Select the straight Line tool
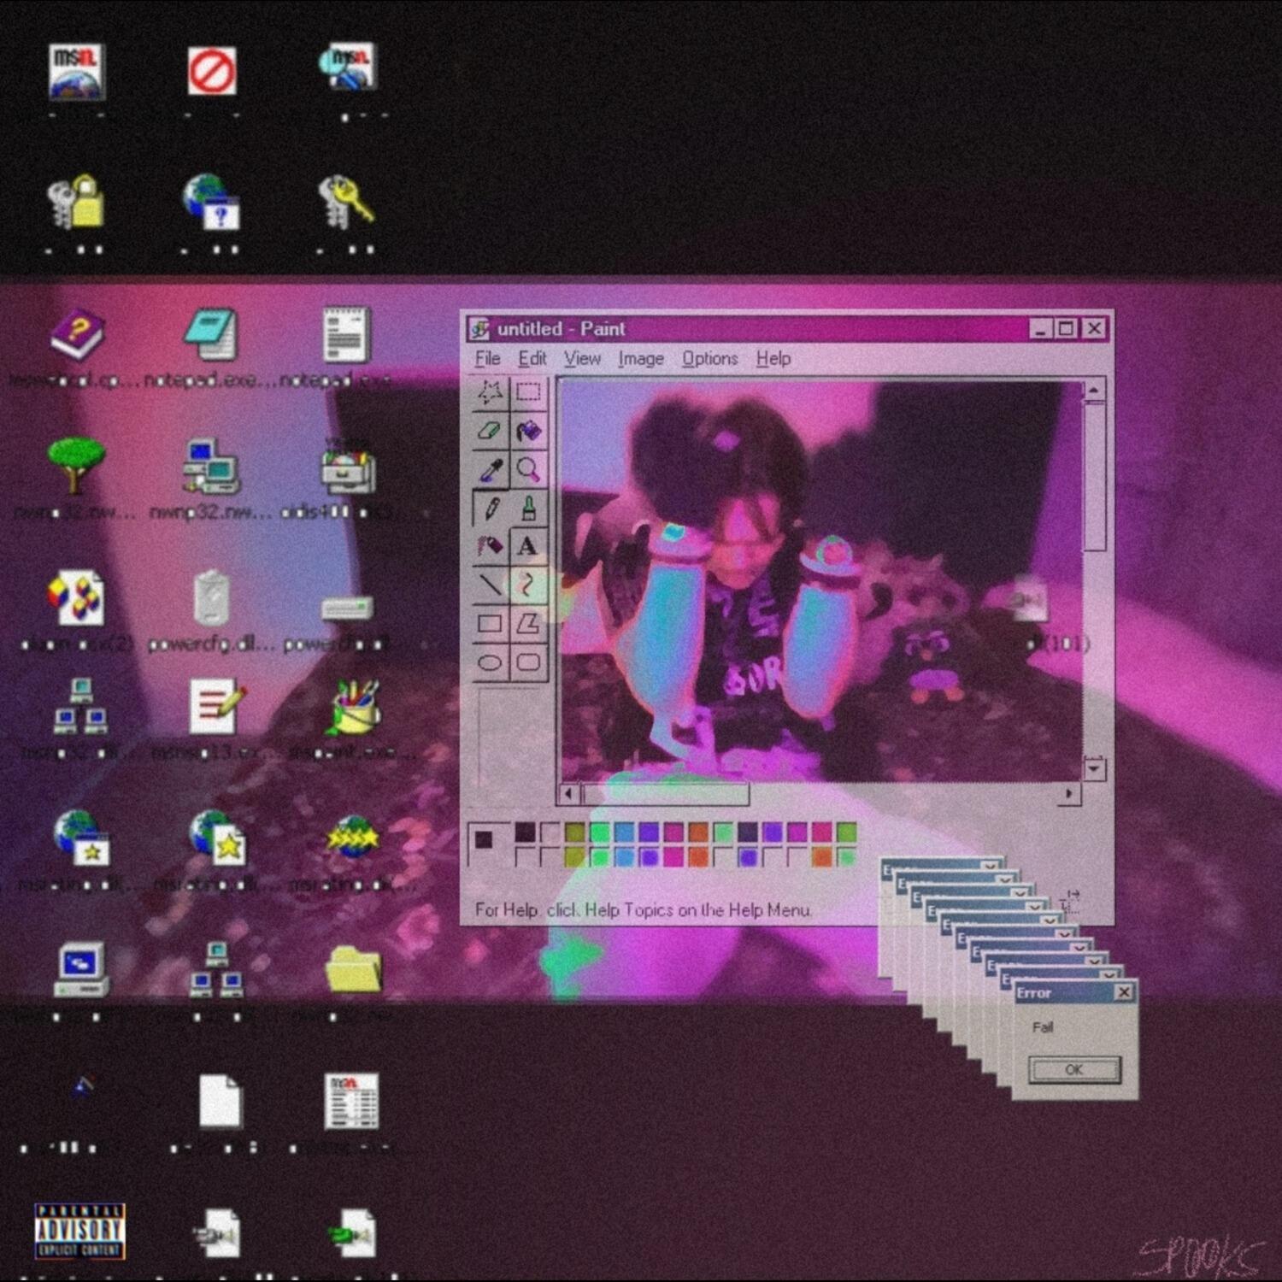 (490, 585)
